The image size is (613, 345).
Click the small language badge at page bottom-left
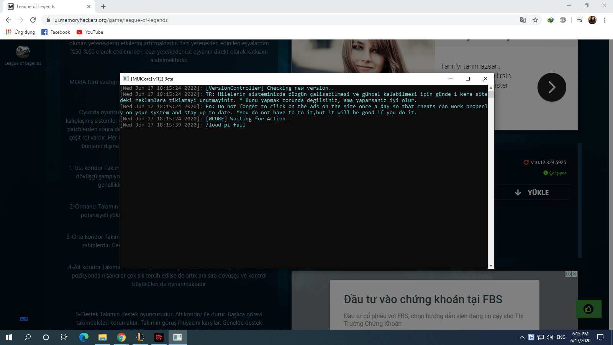point(24,319)
